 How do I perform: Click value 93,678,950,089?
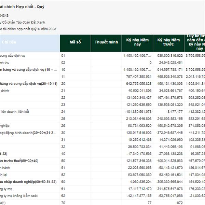pos(140,175)
